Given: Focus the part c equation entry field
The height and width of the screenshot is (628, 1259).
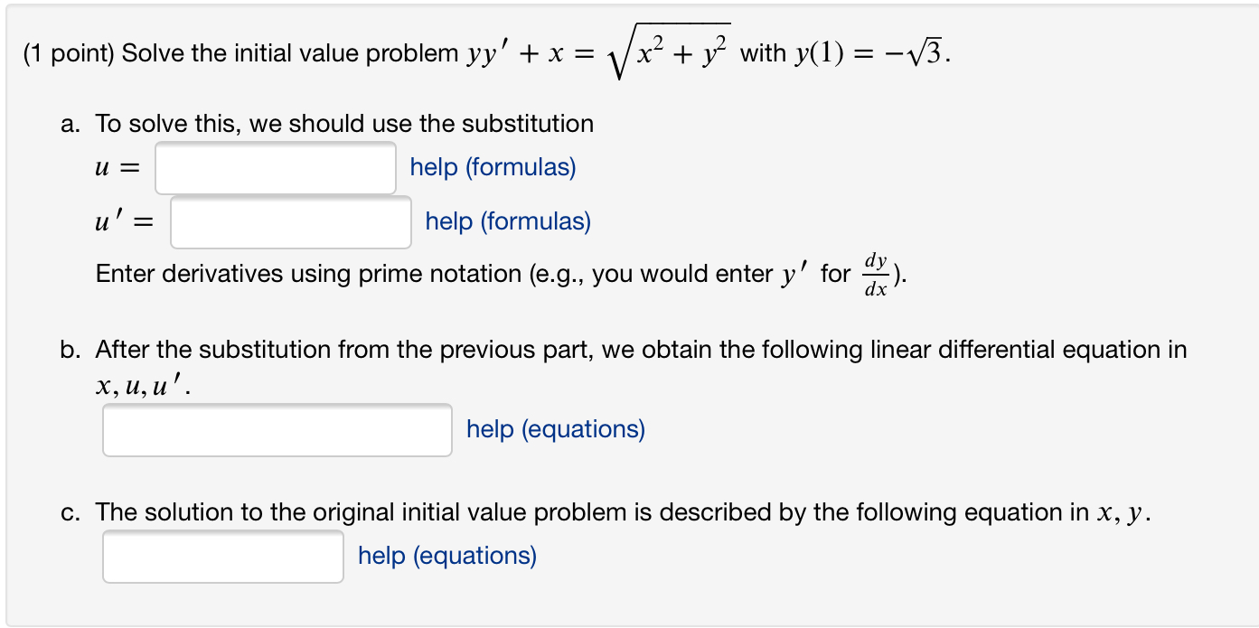Looking at the screenshot, I should tap(221, 556).
